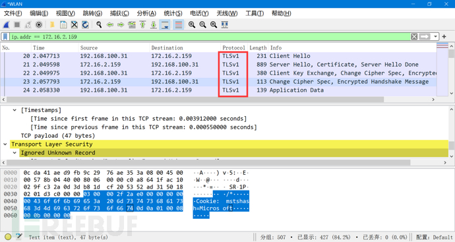Click packet details horizontal scrollbar
This screenshot has height=242, width=455.
tap(208, 162)
